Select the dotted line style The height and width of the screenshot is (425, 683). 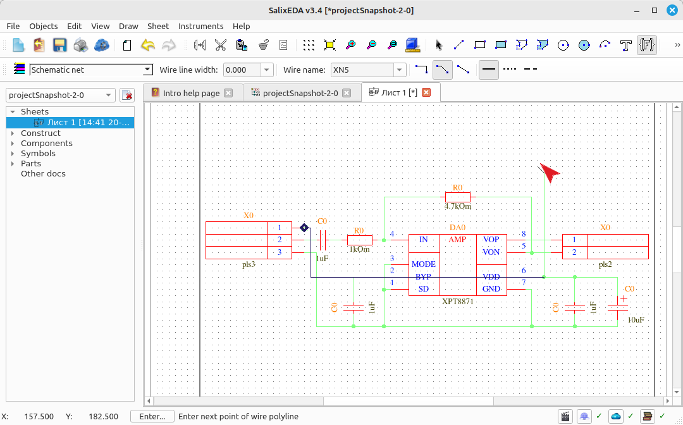[510, 69]
